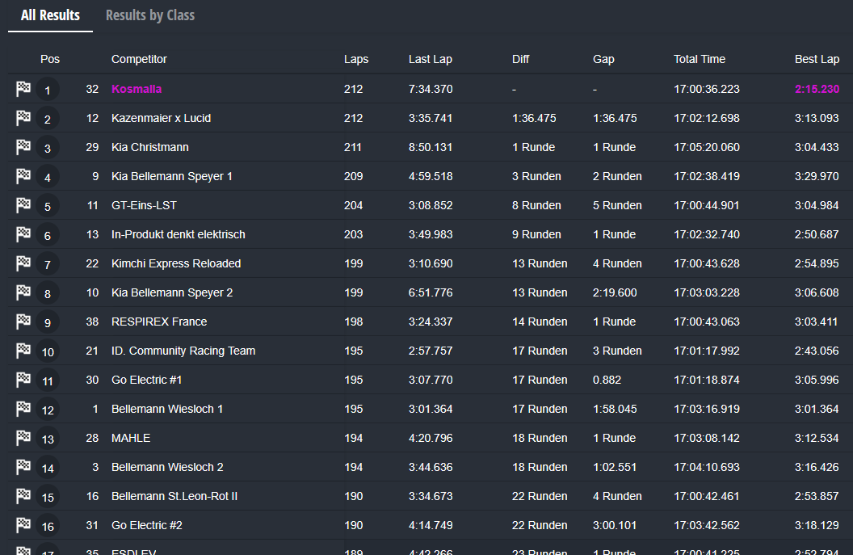Click the Competitor column header

coord(139,59)
